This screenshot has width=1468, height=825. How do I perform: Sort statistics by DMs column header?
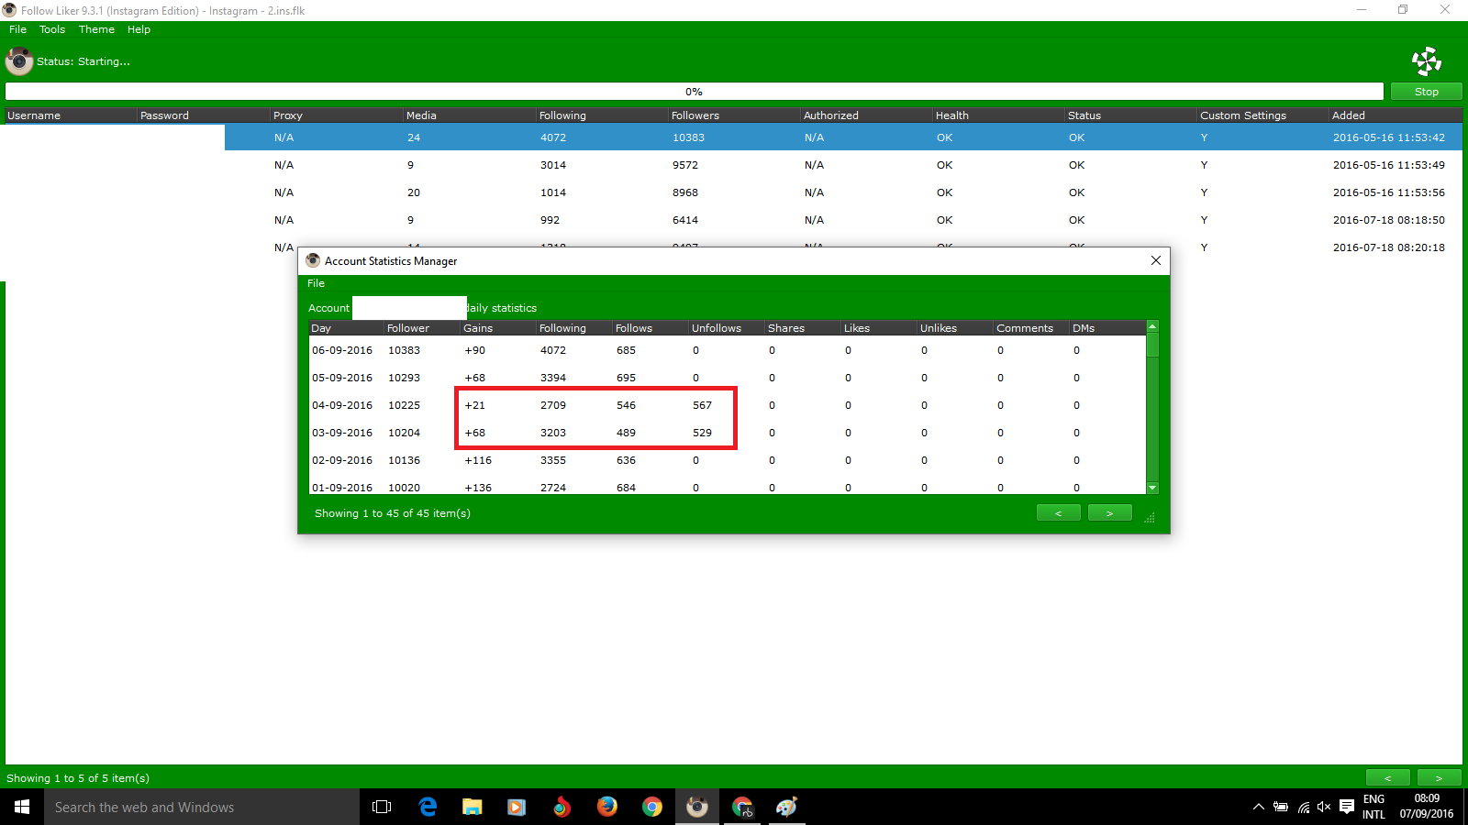point(1107,328)
